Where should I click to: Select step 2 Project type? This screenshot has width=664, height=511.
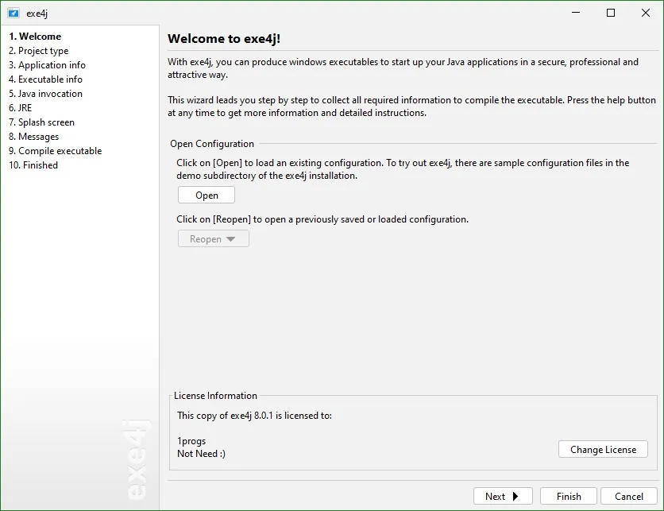(39, 51)
